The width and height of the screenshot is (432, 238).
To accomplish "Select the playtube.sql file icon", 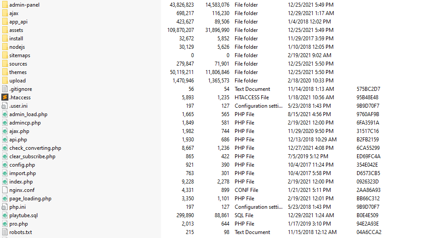I will point(5,215).
